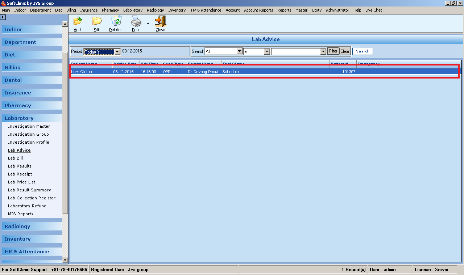Click the Close door icon
Viewport: 464px width, 275px height.
160,22
